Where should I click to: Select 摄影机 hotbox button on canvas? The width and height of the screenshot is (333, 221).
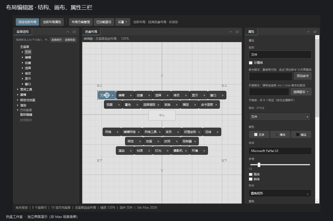pyautogui.click(x=180, y=151)
